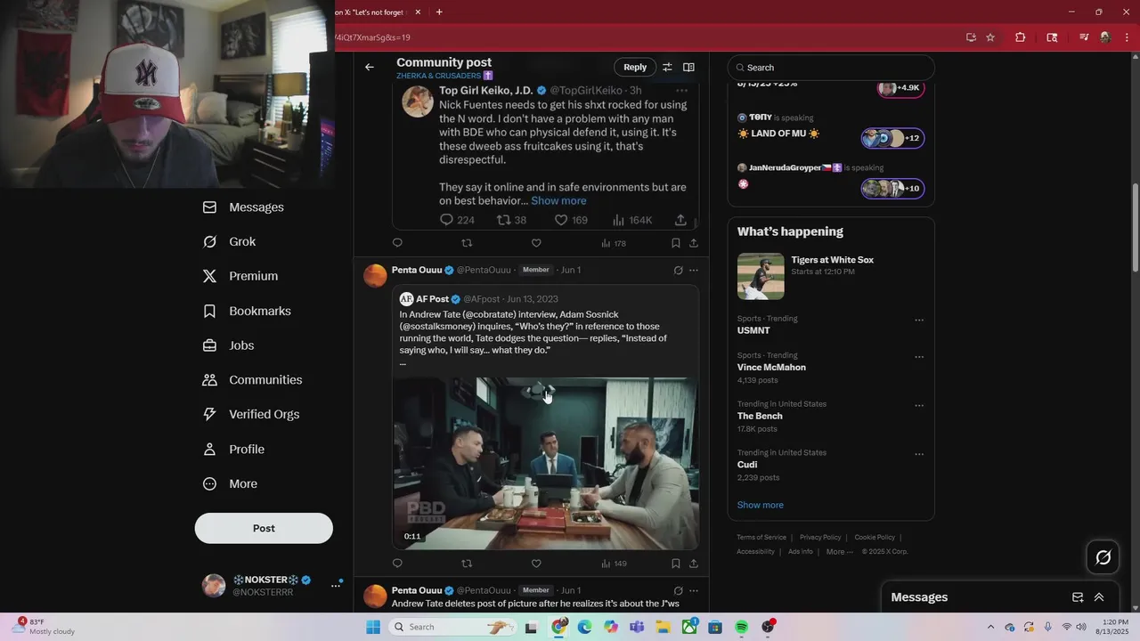1140x641 pixels.
Task: Open the post filter settings icon beside Reply
Action: point(667,67)
